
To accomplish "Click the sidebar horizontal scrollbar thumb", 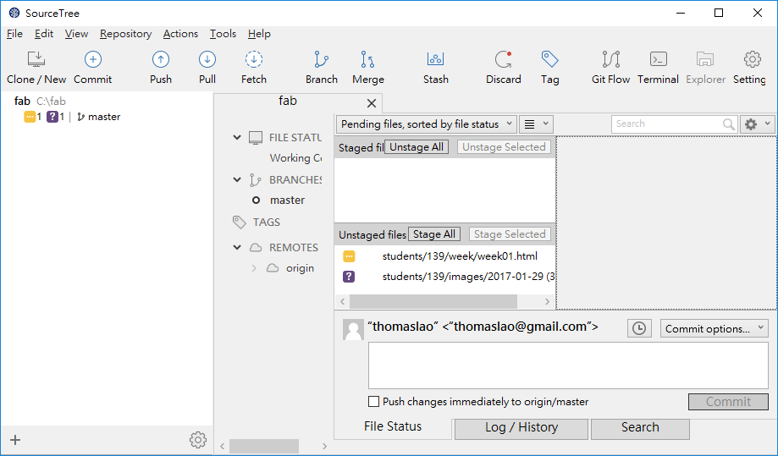I will click(264, 446).
